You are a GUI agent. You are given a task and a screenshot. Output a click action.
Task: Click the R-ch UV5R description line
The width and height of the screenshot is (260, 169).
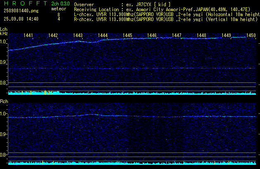[166, 19]
